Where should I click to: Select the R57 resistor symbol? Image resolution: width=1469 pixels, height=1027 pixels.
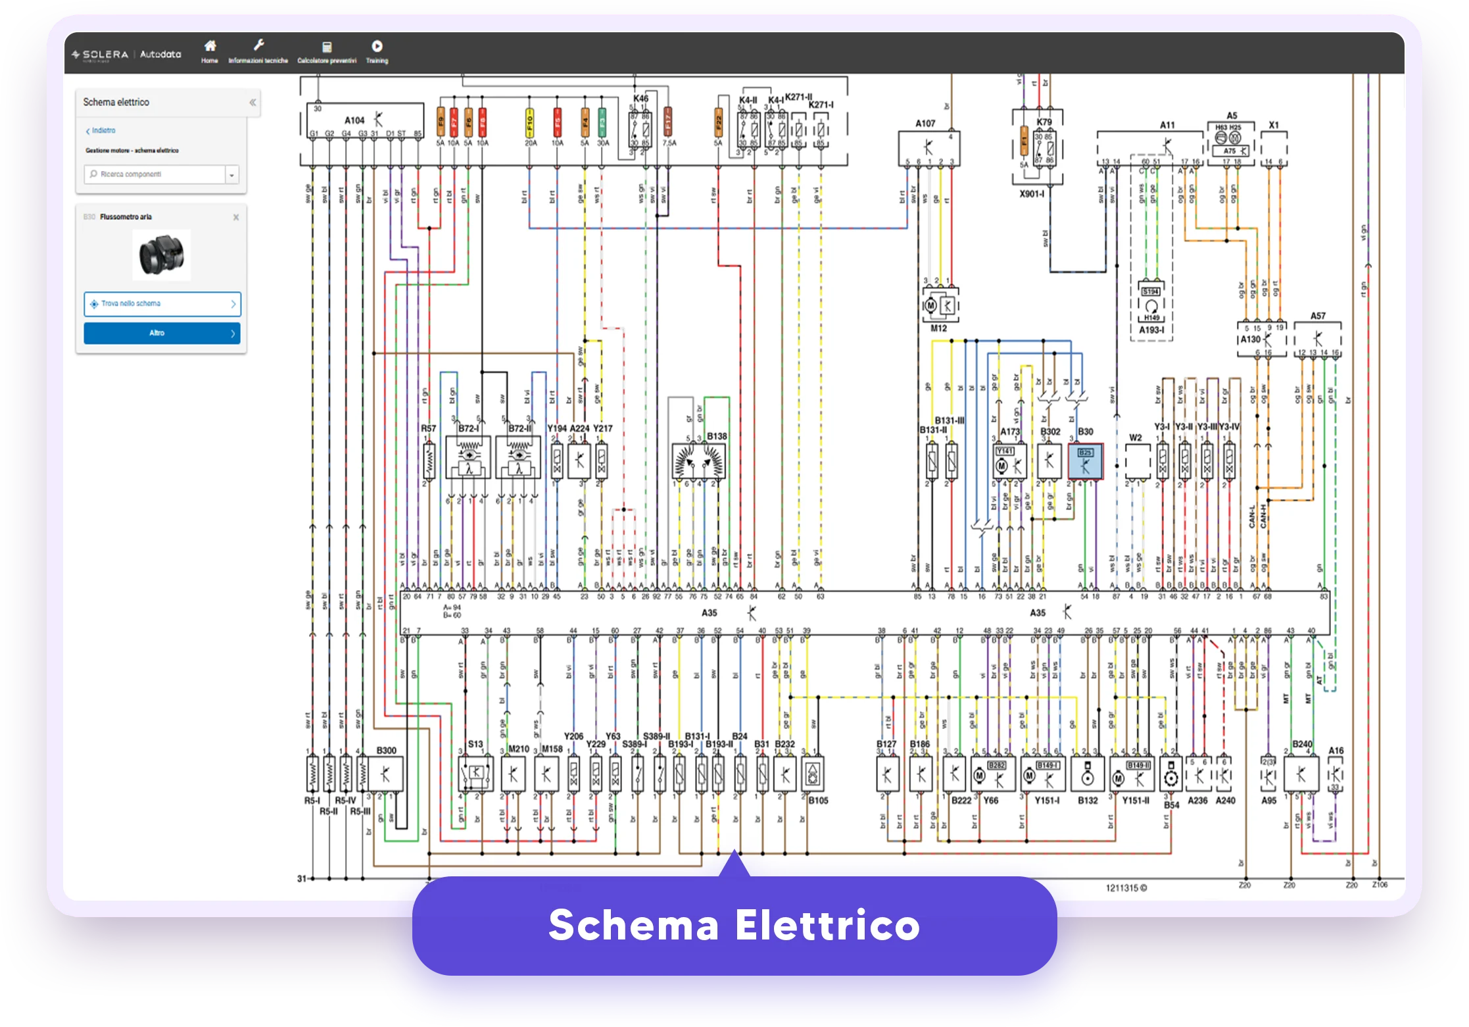[x=429, y=461]
